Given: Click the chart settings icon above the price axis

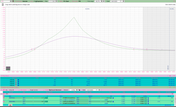Looking at the screenshot, I should (x=3, y=4).
